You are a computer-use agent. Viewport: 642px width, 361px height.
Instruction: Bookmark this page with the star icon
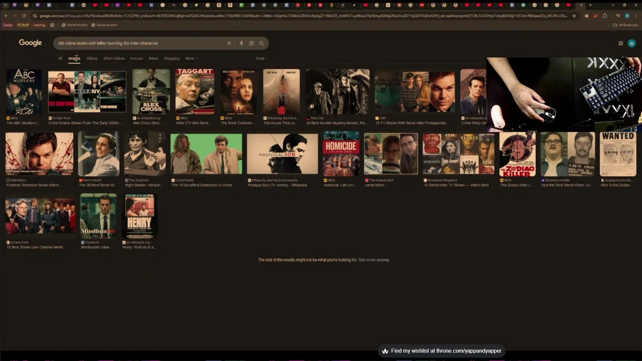point(574,16)
